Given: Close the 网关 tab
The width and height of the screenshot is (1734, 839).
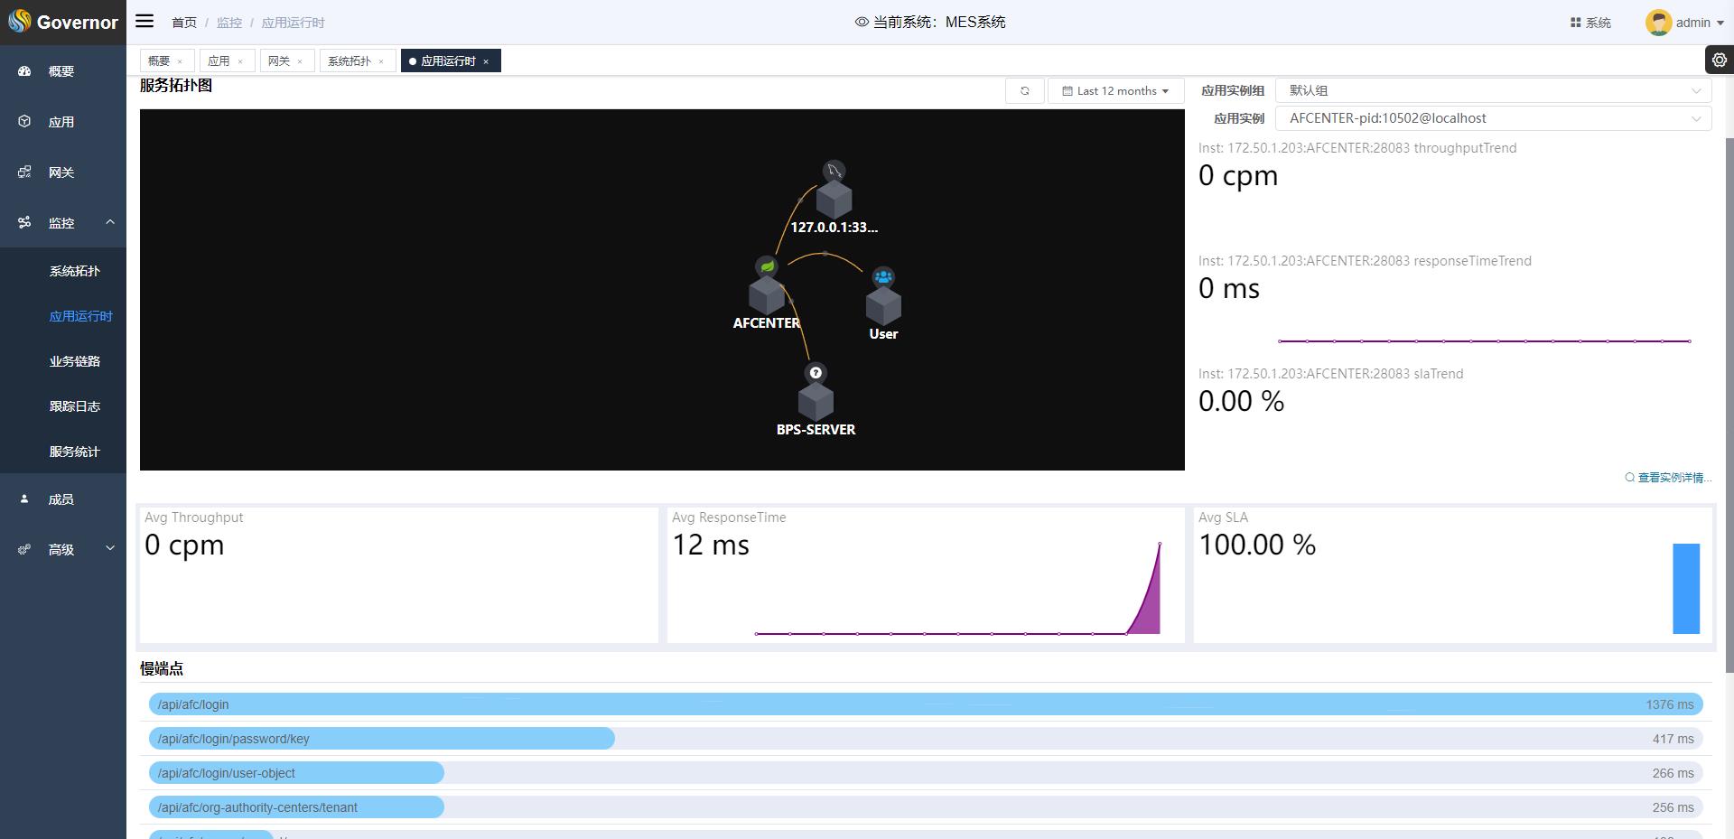Looking at the screenshot, I should click(300, 61).
